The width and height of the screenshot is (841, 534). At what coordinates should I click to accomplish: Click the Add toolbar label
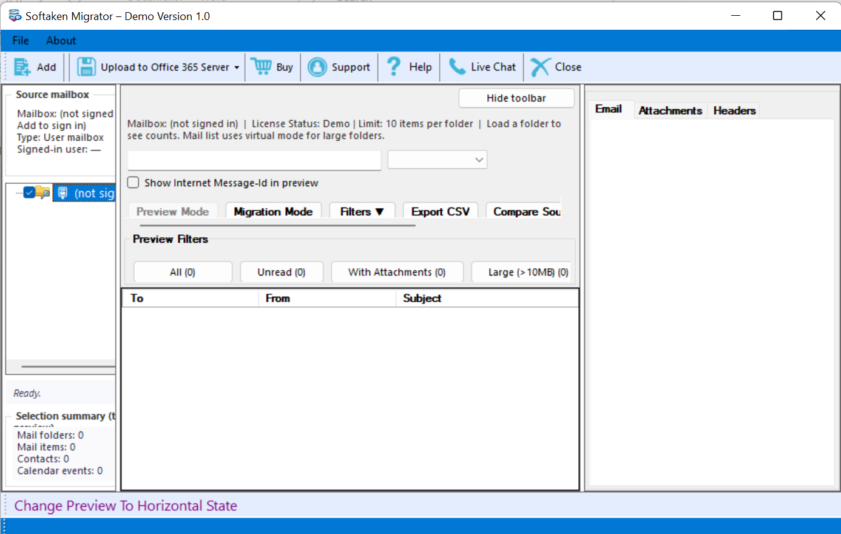click(46, 67)
